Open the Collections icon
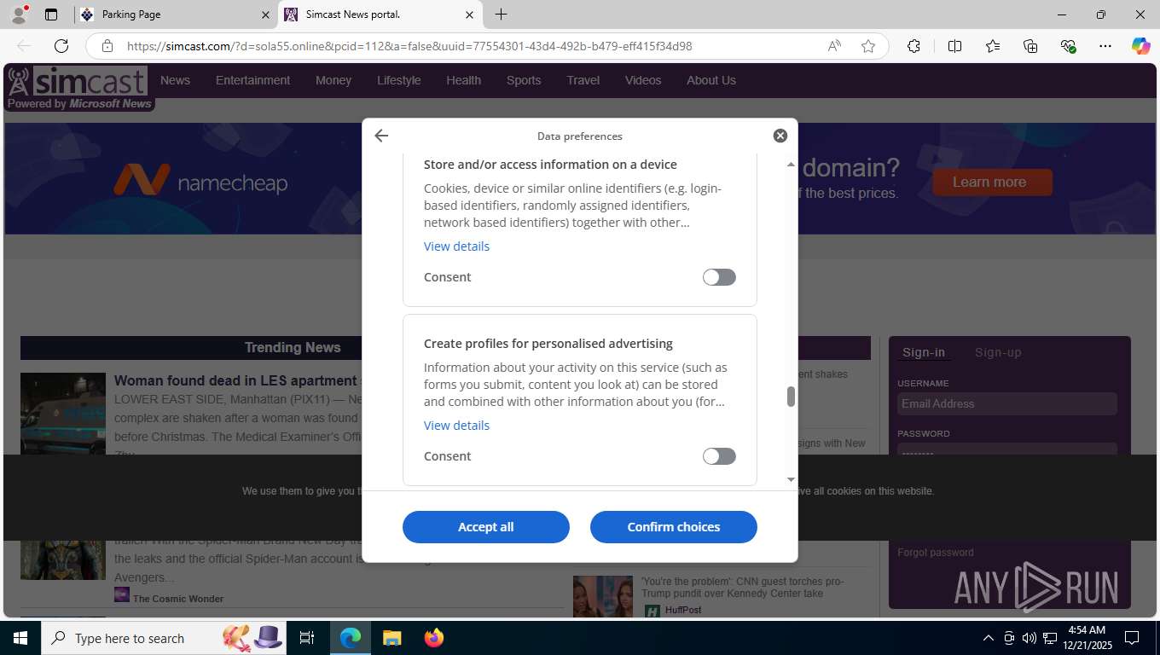Image resolution: width=1160 pixels, height=655 pixels. (1030, 46)
